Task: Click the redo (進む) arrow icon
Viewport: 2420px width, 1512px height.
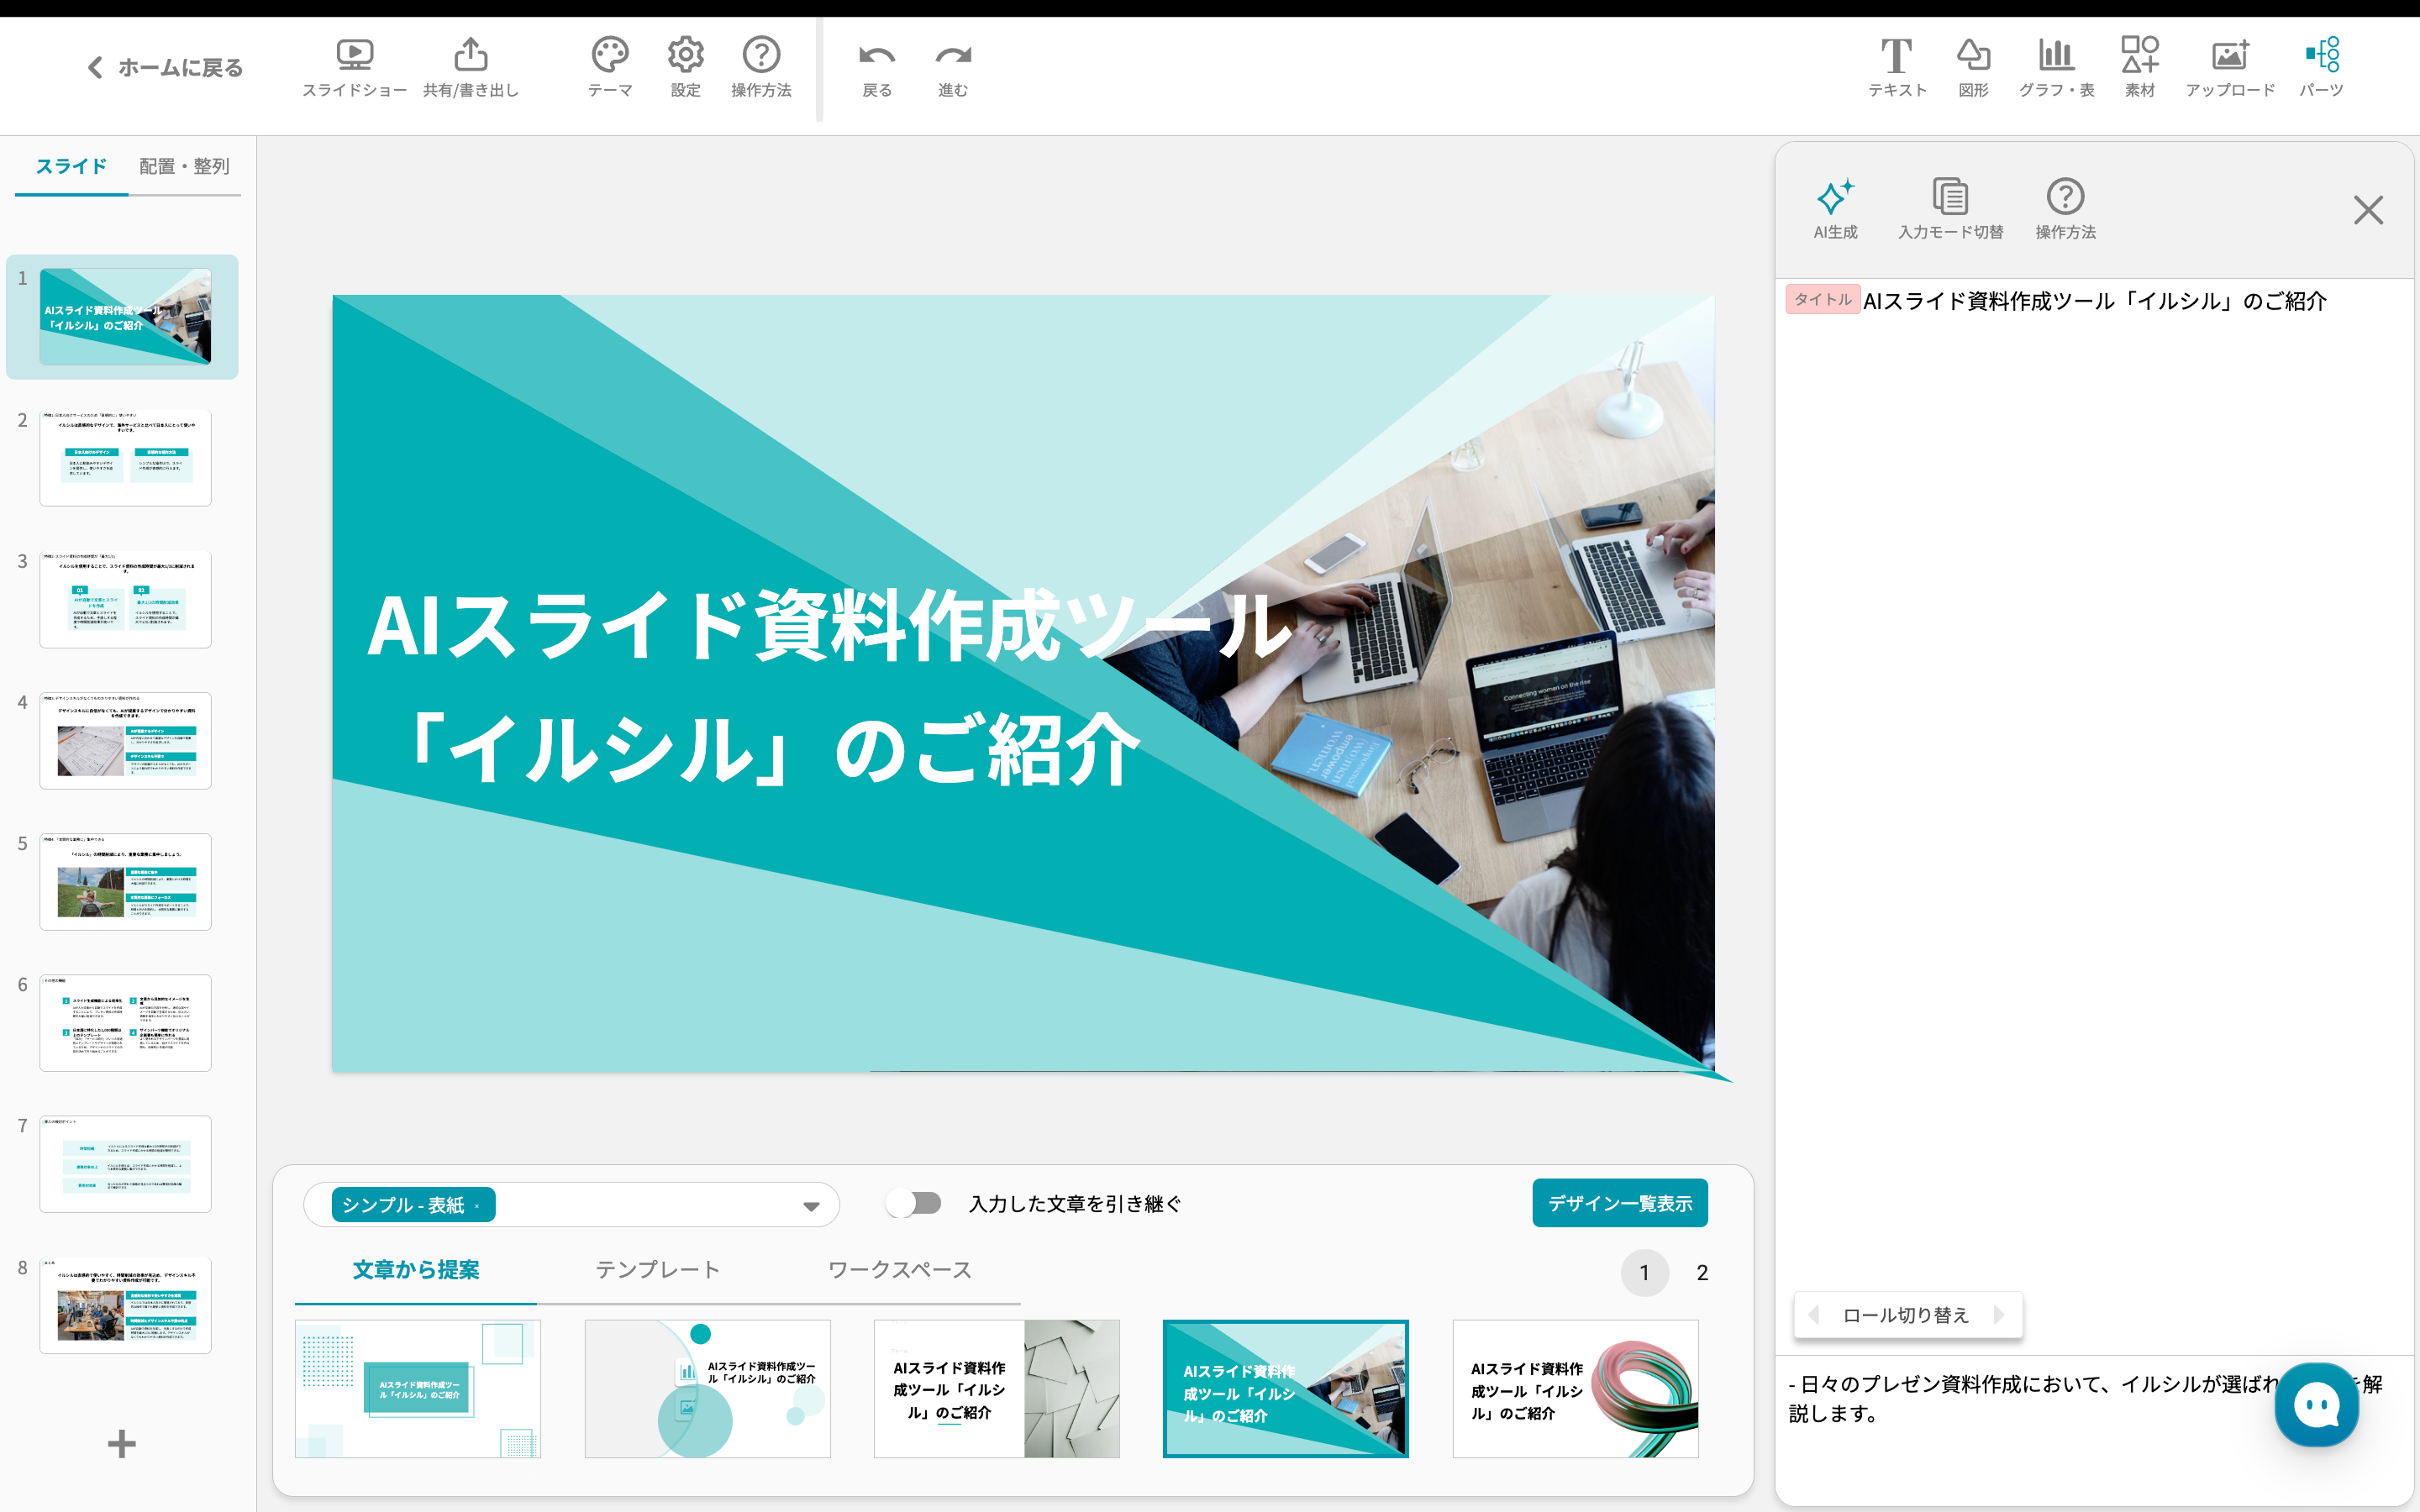Action: 952,56
